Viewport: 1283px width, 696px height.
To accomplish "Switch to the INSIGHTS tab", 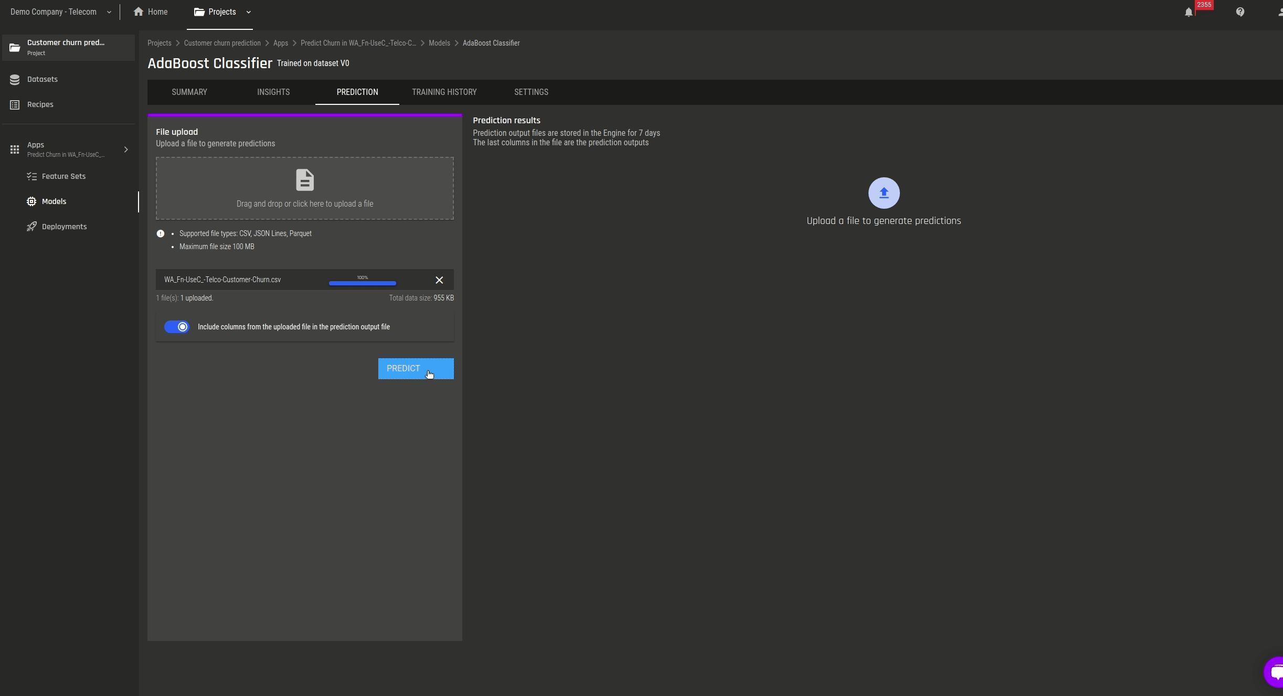I will (x=273, y=92).
